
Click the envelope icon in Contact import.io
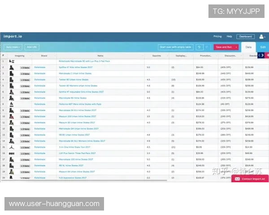coord(238,179)
